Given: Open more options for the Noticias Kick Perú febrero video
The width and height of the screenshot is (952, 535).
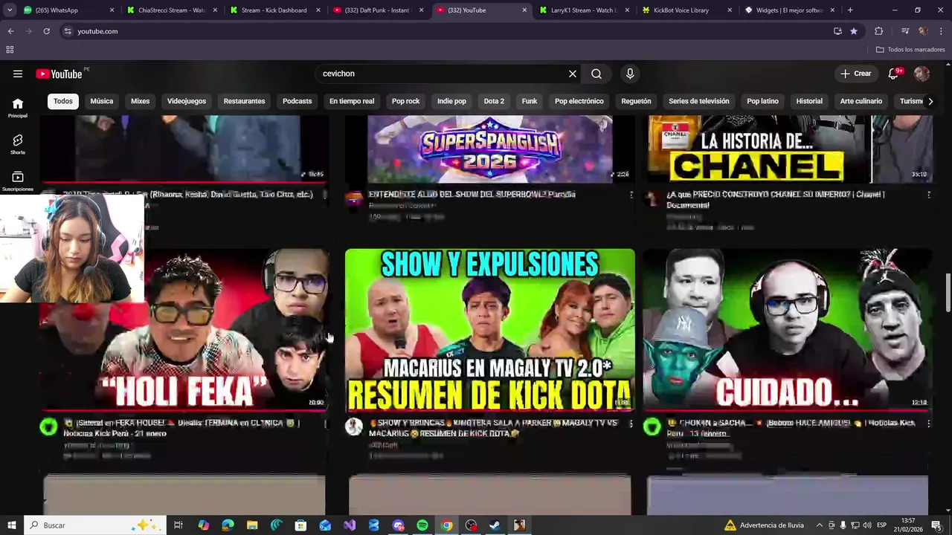Looking at the screenshot, I should 928,424.
